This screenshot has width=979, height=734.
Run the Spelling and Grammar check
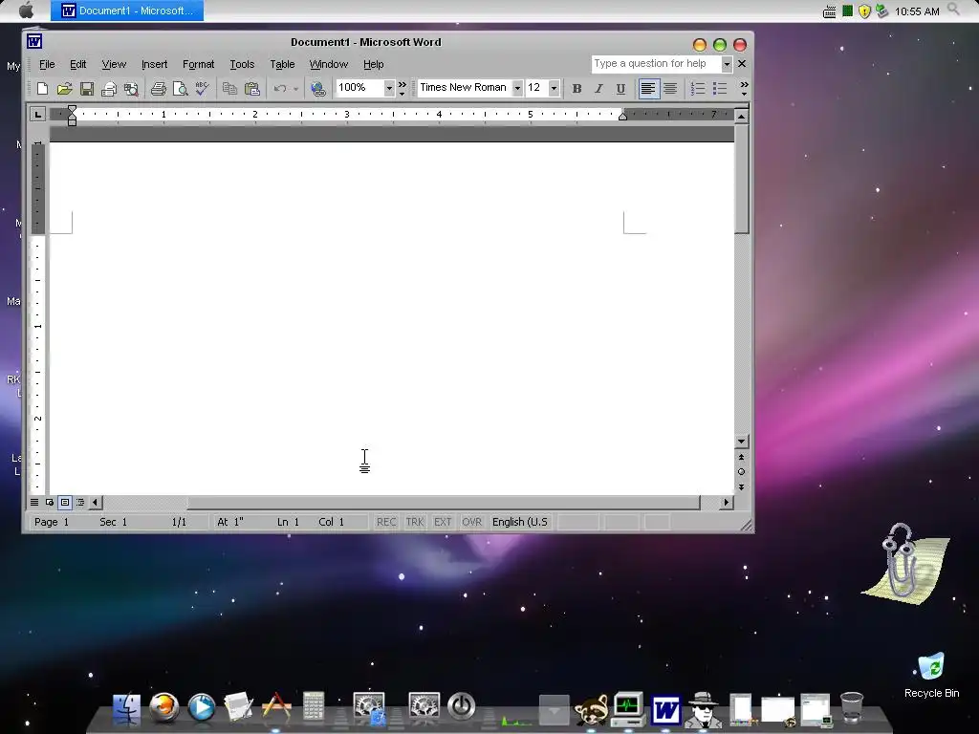pyautogui.click(x=202, y=89)
